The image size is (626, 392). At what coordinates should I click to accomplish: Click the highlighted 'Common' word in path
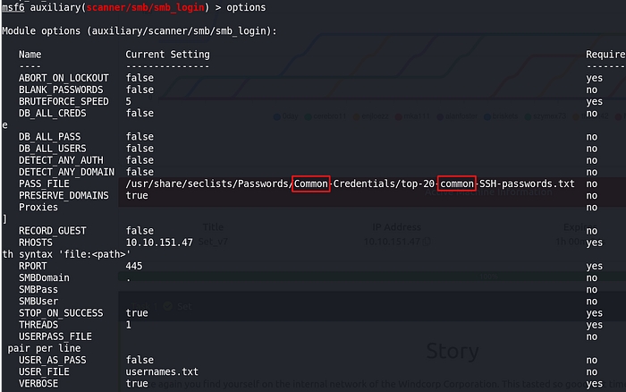(x=310, y=183)
